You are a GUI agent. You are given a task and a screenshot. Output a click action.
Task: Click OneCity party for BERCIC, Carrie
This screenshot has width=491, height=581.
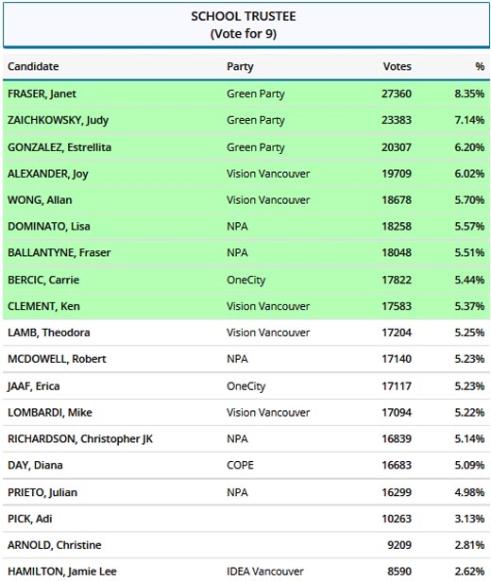(x=245, y=281)
